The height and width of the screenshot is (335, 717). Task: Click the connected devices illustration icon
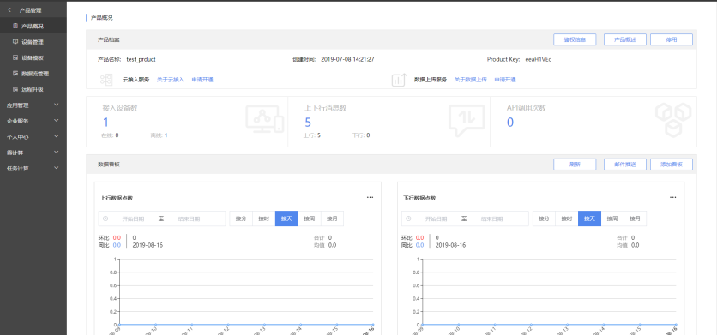coord(265,119)
